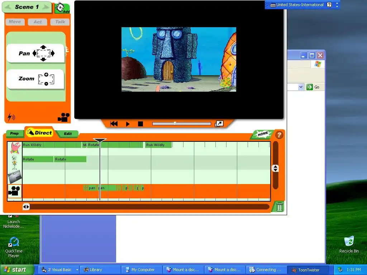The height and width of the screenshot is (275, 367).
Task: Go to previous scene arrow
Action: [8, 7]
